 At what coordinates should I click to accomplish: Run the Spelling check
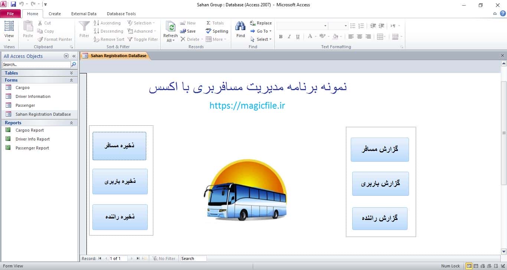217,31
